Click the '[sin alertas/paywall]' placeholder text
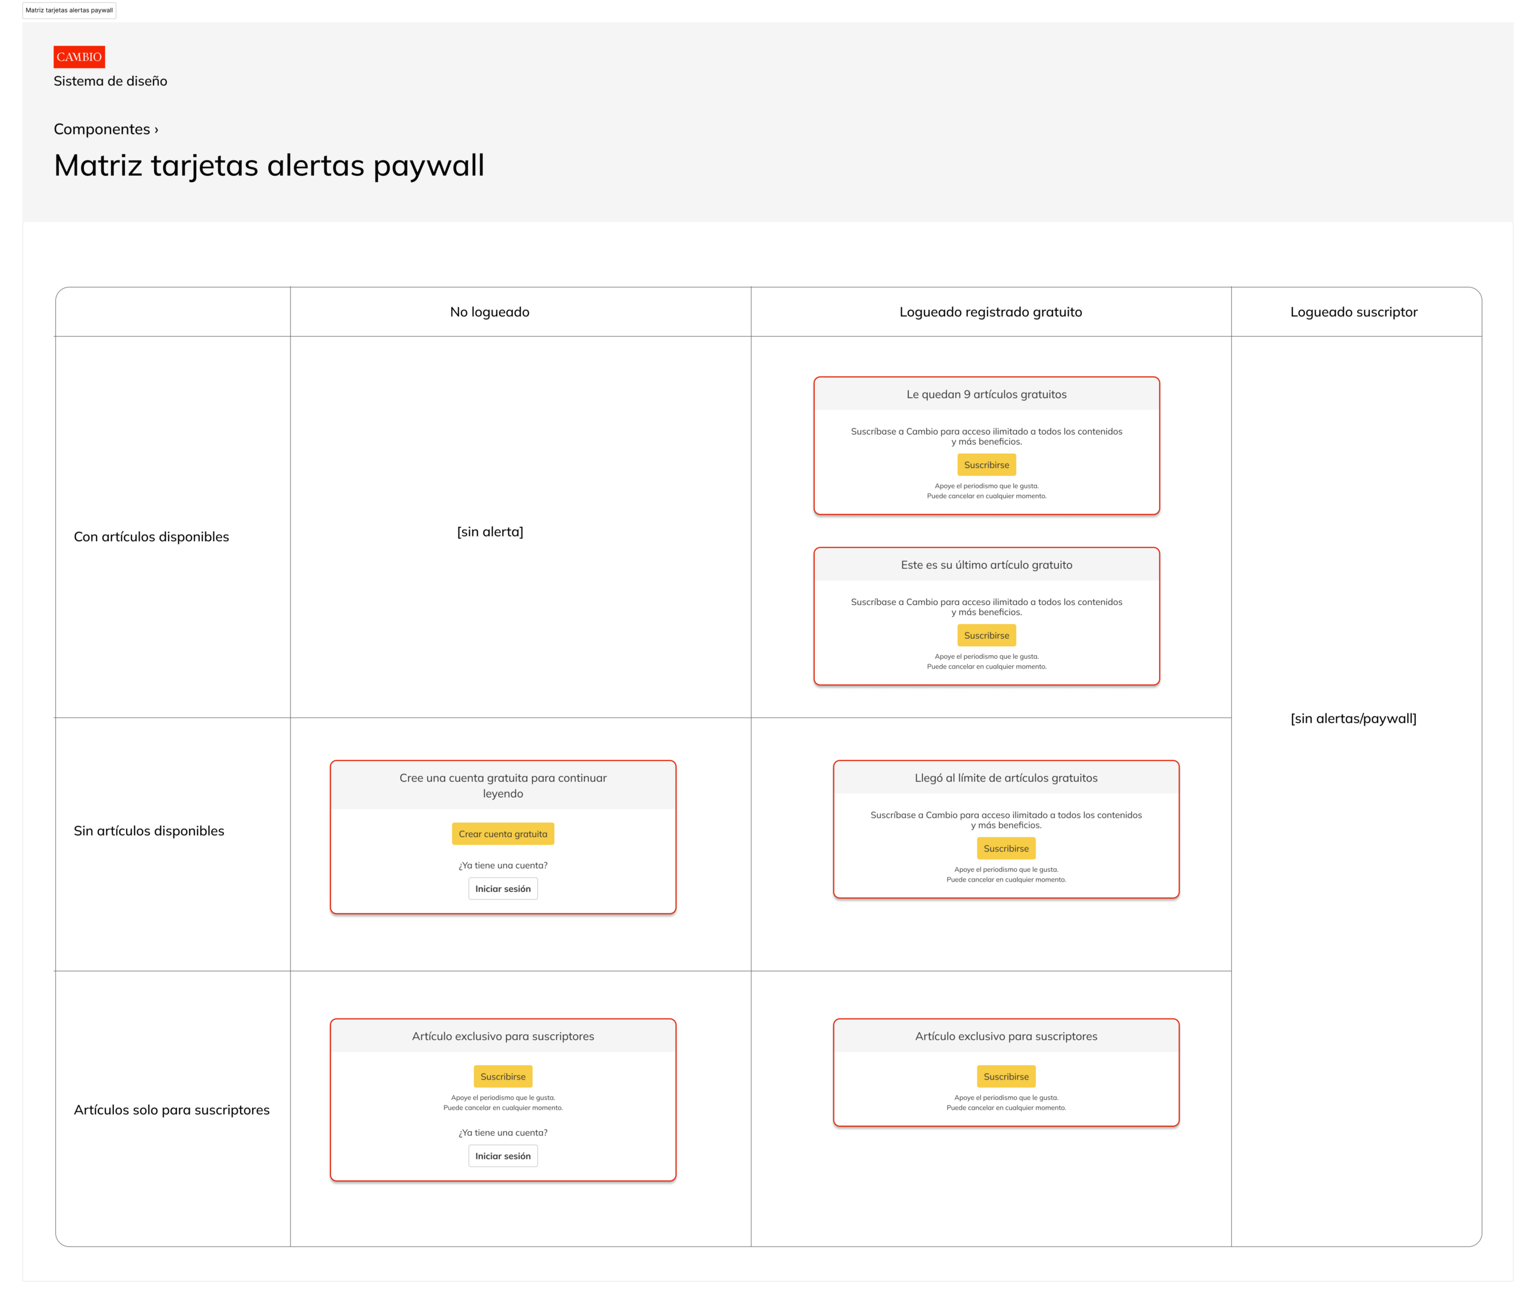Screen dimensions: 1536x1304 click(x=1354, y=718)
